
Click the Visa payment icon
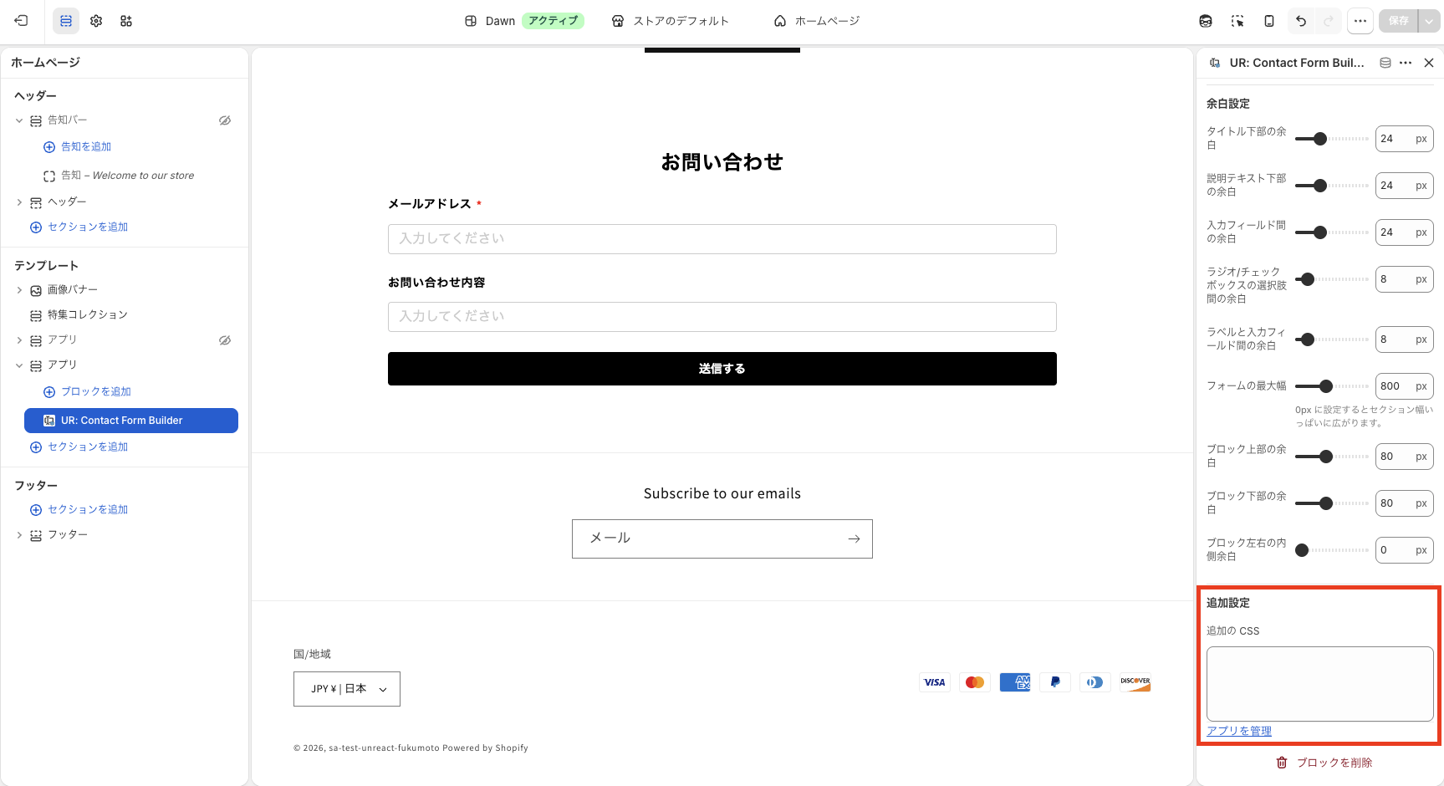coord(935,682)
